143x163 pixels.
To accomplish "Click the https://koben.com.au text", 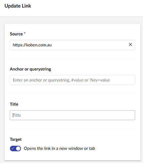I will pyautogui.click(x=32, y=45).
